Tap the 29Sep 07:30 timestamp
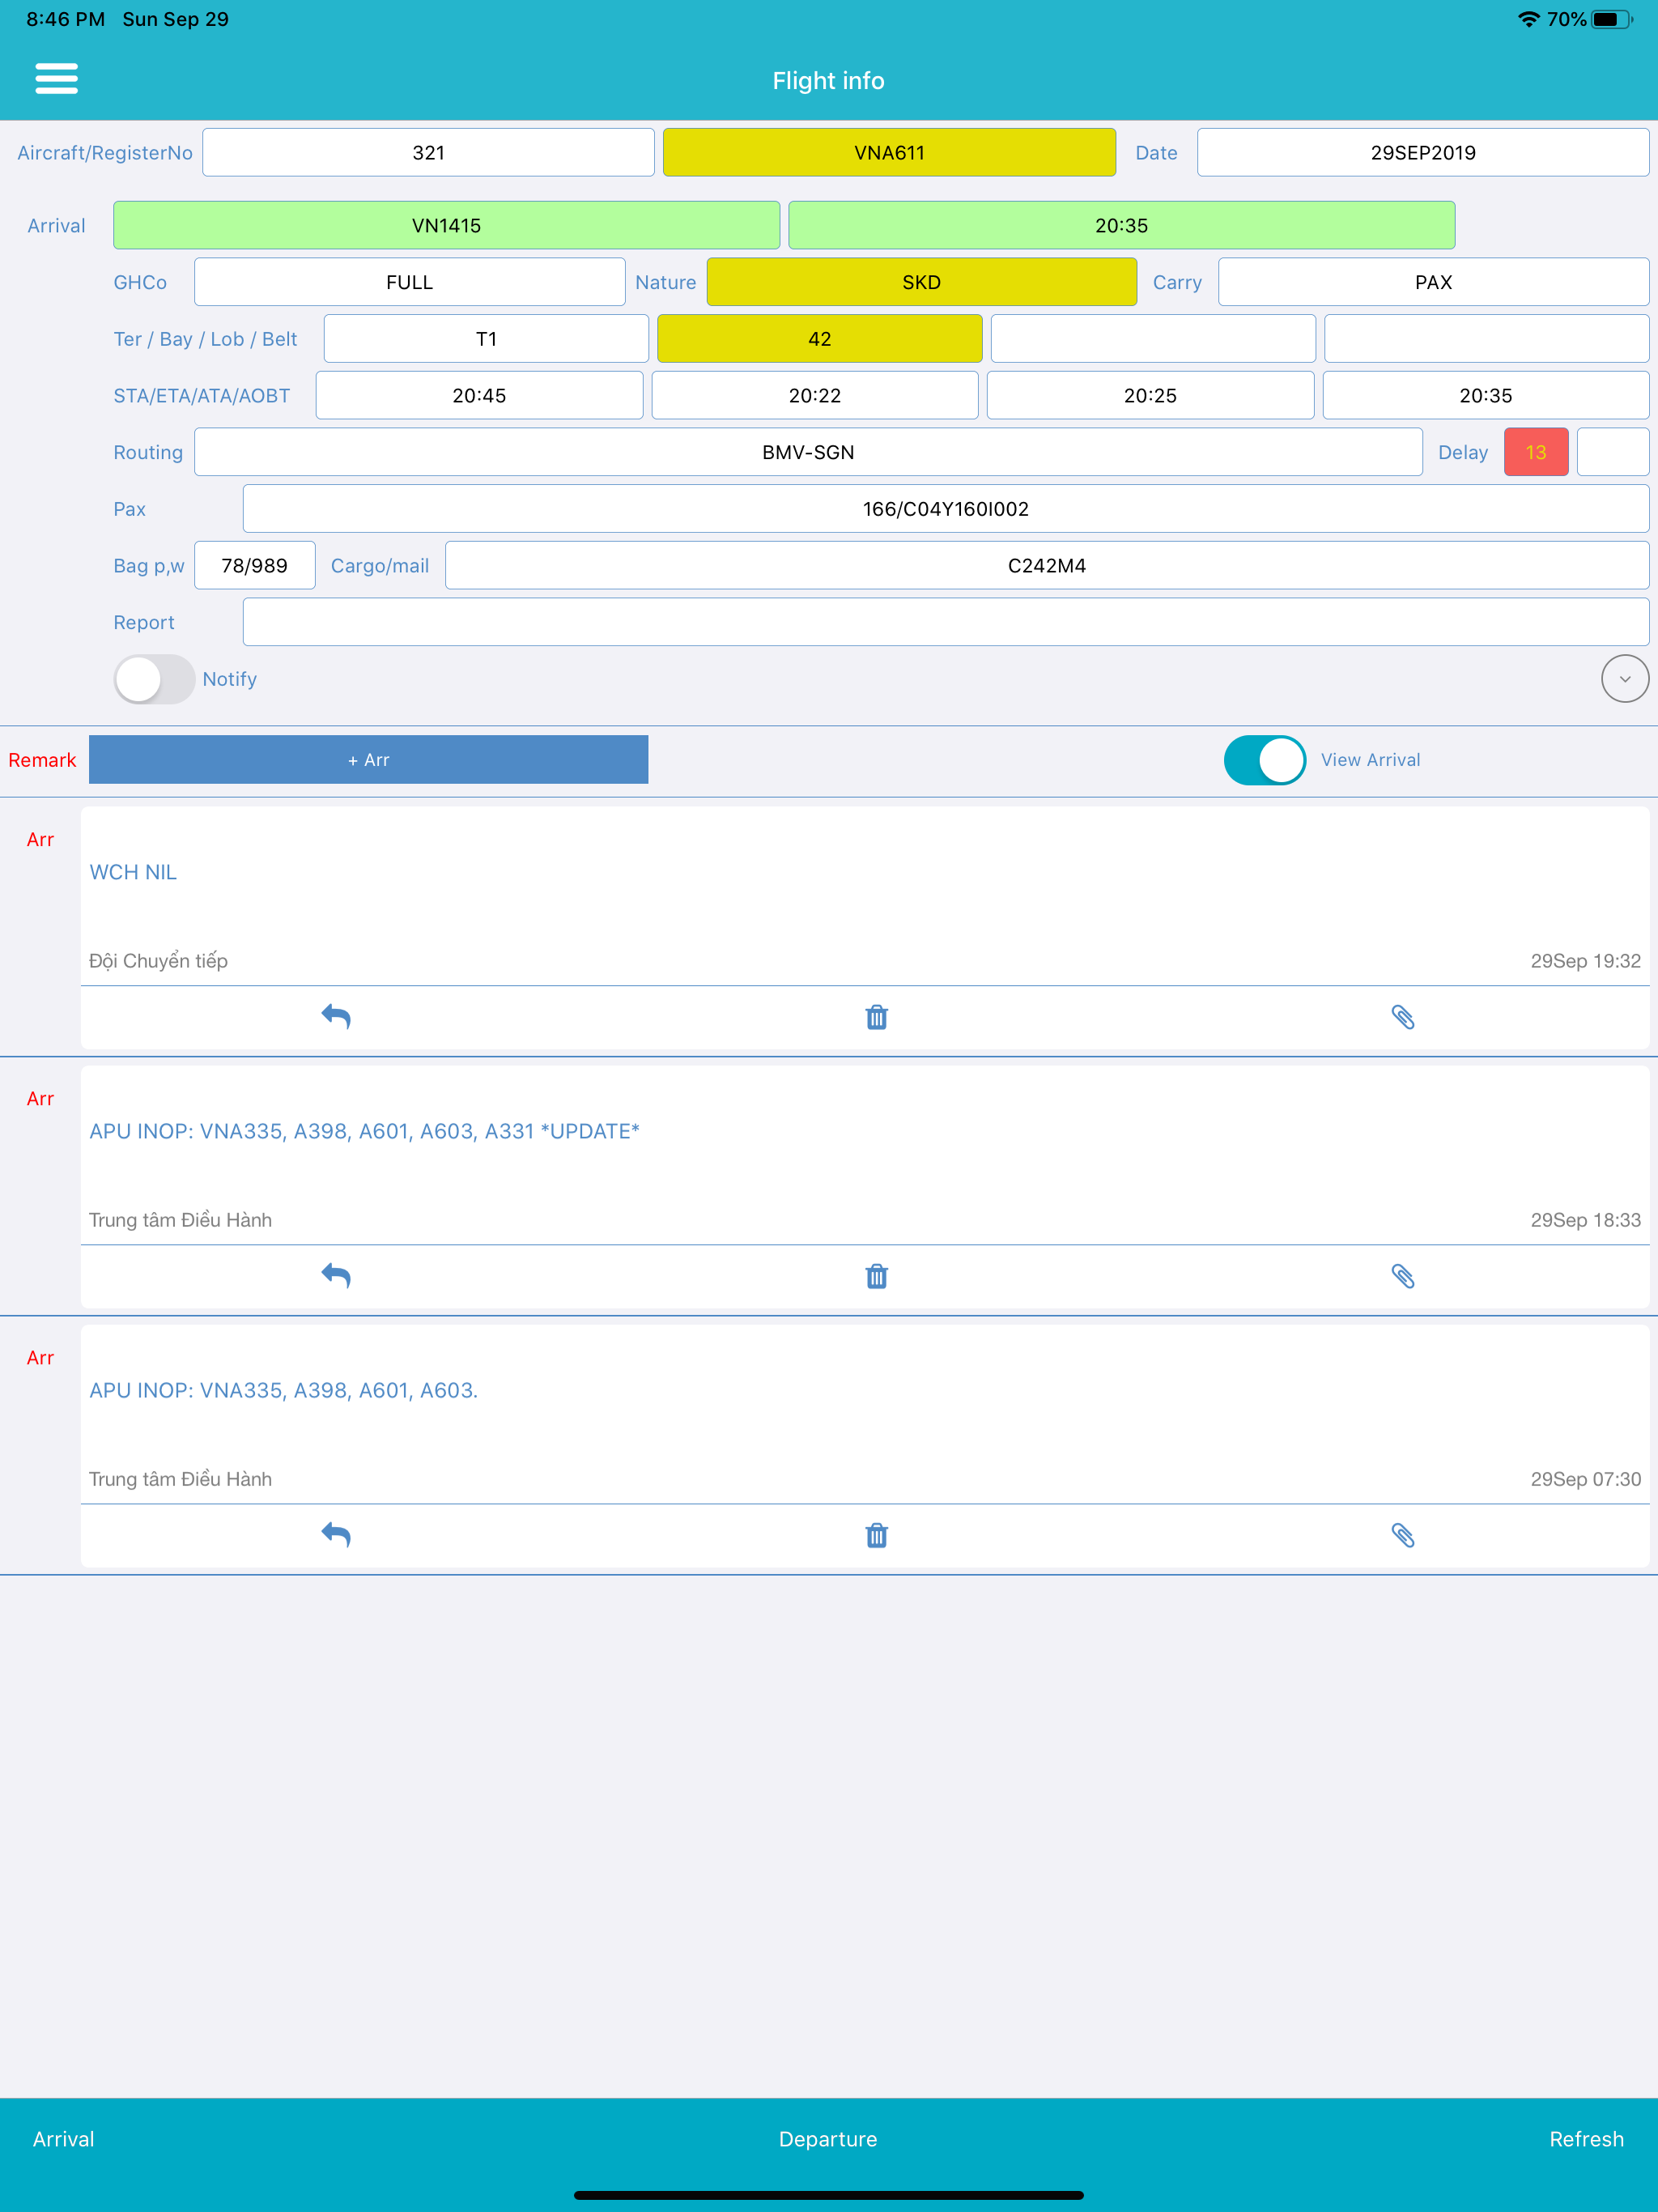The height and width of the screenshot is (2212, 1658). tap(1585, 1479)
